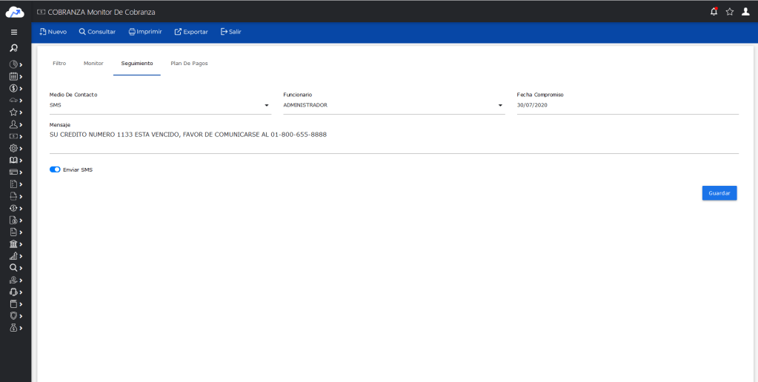Viewport: 758px width, 382px height.
Task: Open the notifications bell
Action: pos(714,12)
